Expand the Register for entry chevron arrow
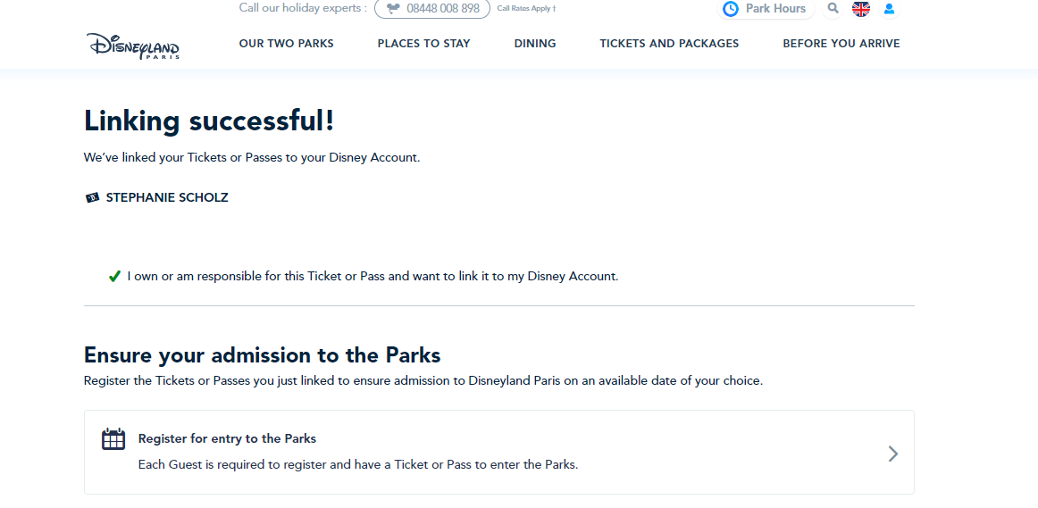Screen dimensions: 1038x508 coord(893,454)
